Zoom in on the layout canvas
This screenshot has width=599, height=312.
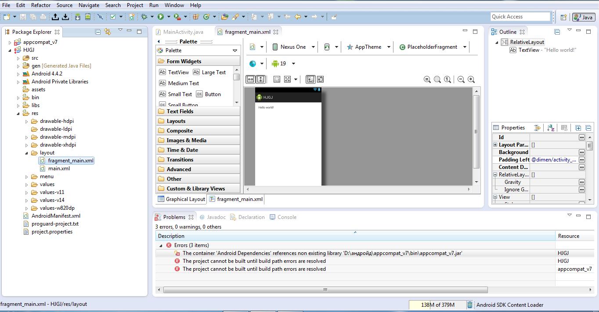[471, 79]
